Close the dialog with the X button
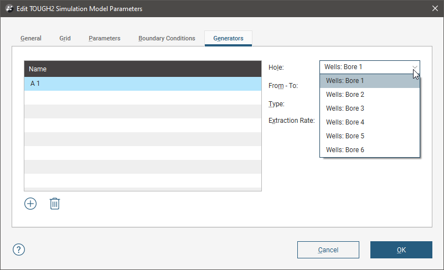 (435, 9)
